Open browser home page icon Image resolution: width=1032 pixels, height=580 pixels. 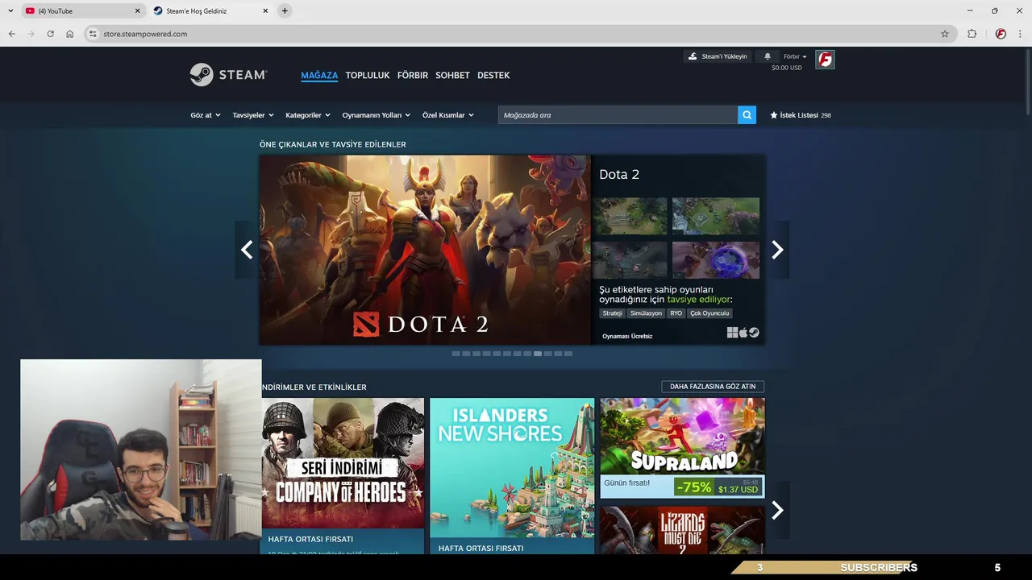click(x=70, y=34)
